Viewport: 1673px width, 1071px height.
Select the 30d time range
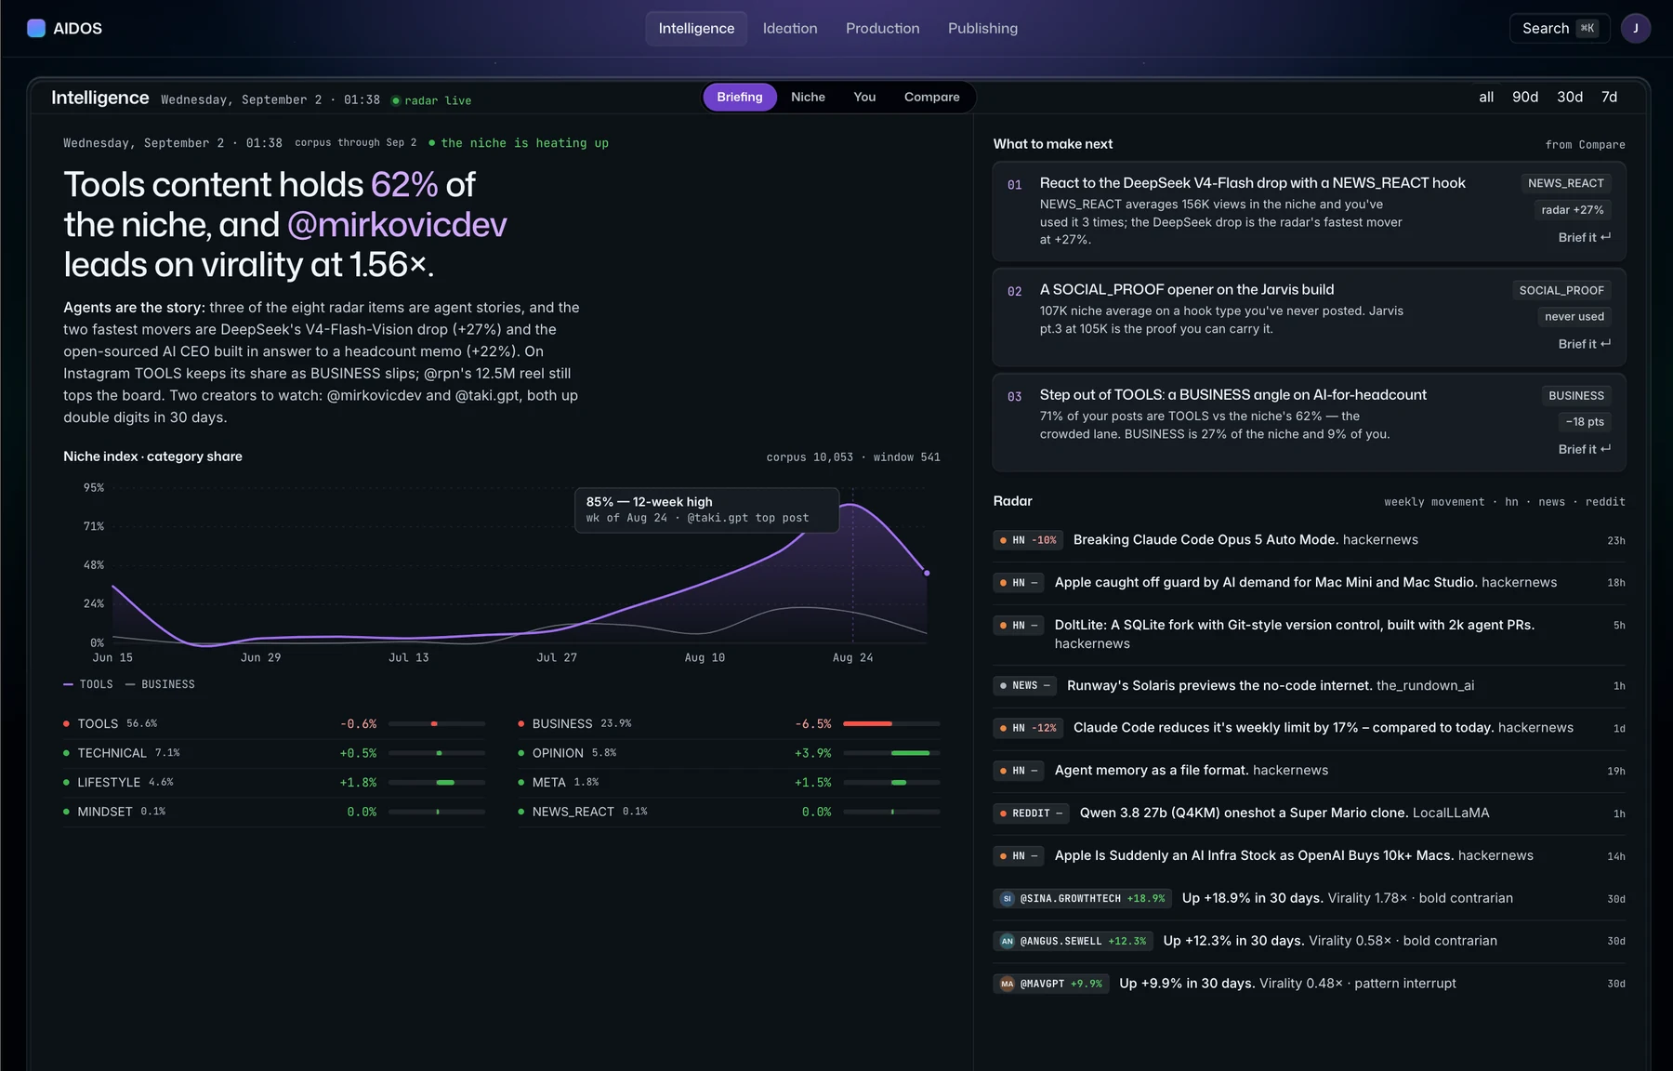[x=1570, y=97]
